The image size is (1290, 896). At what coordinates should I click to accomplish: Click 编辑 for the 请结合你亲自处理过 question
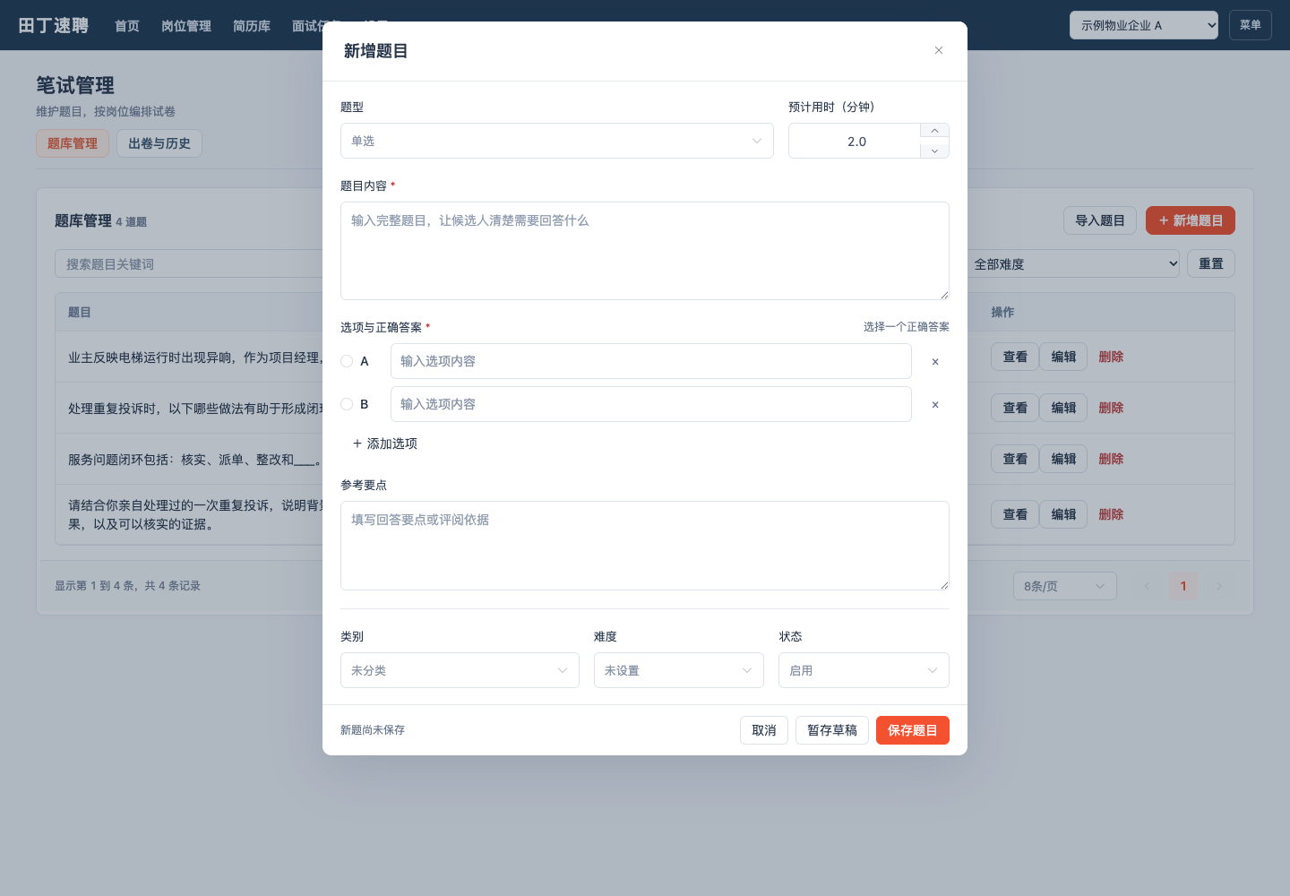click(x=1063, y=514)
